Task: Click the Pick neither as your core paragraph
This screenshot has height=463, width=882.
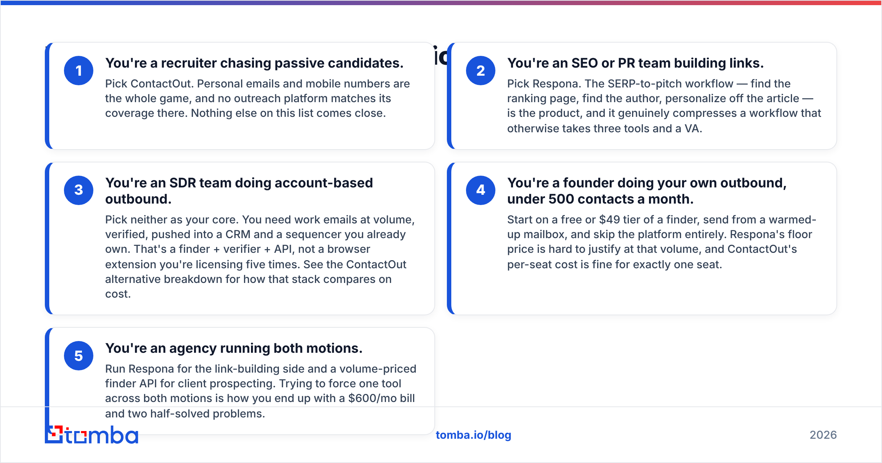Action: coord(260,256)
